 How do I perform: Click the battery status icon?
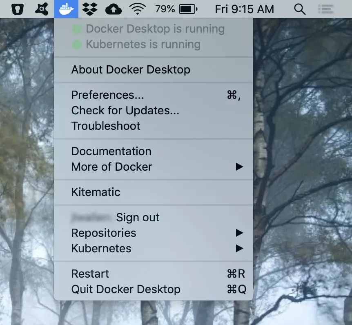click(x=188, y=9)
